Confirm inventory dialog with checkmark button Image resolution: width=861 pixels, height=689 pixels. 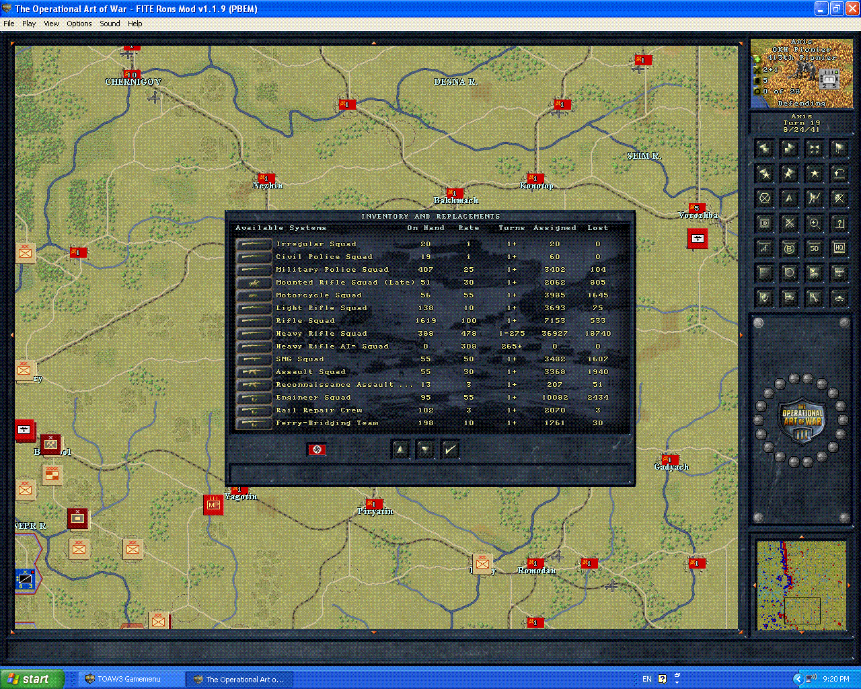coord(451,449)
